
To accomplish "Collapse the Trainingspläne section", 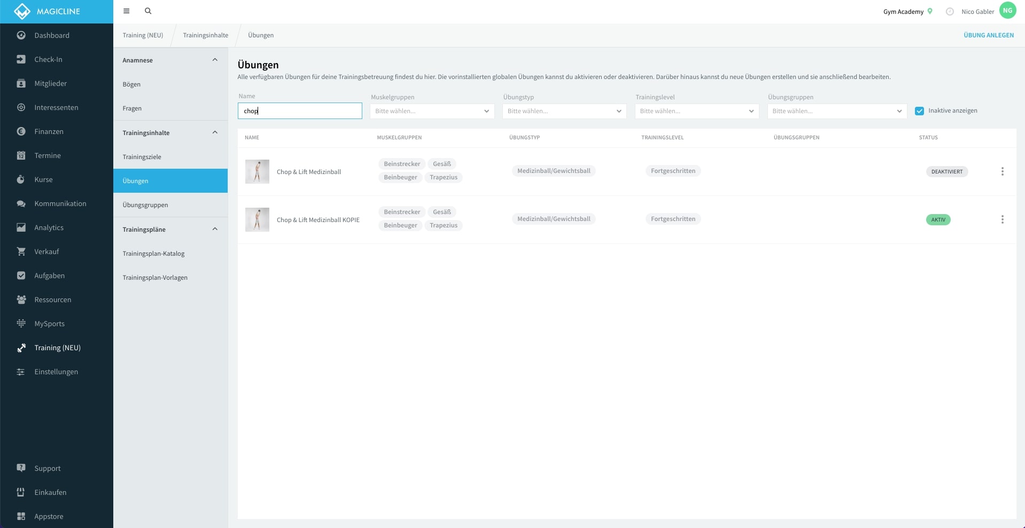I will (x=215, y=229).
